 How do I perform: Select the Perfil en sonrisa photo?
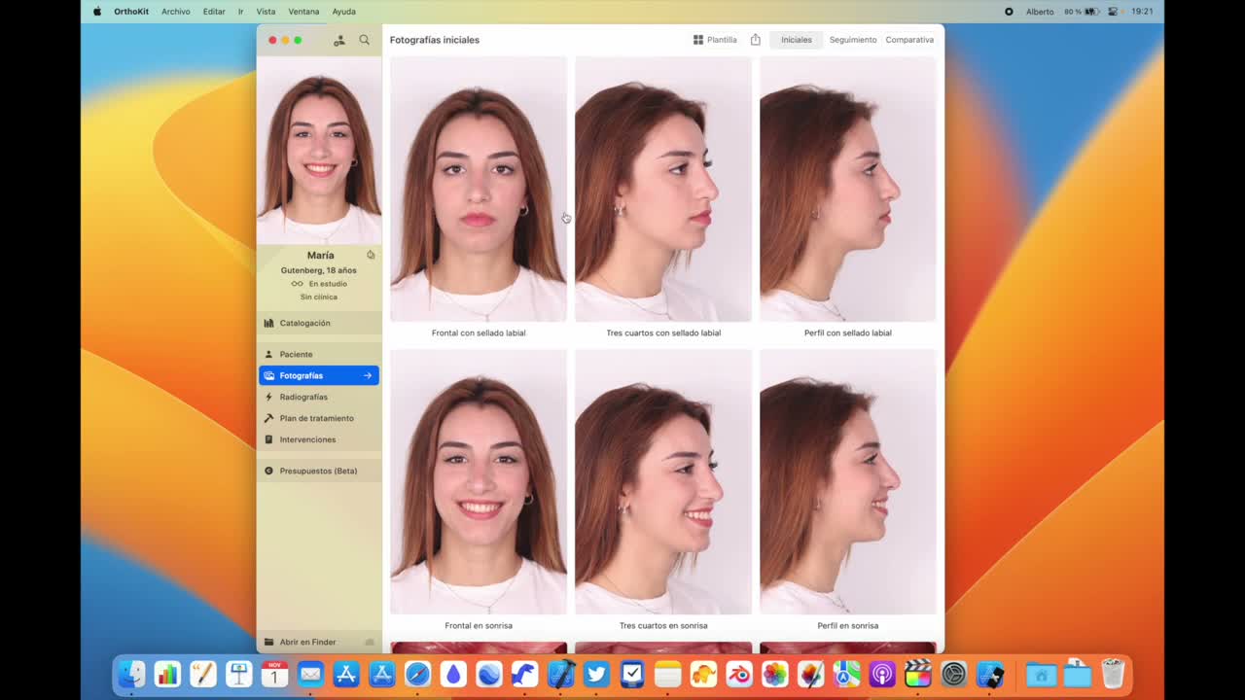pyautogui.click(x=848, y=482)
